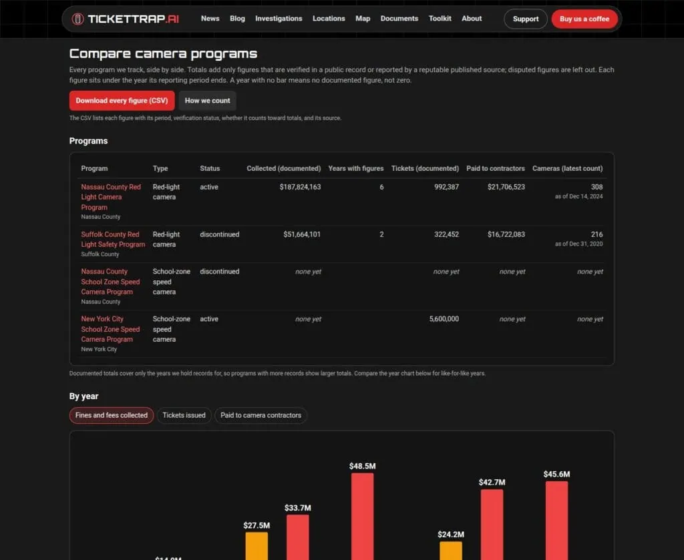
Task: Click the Paid to contractors column header
Action: (495, 169)
